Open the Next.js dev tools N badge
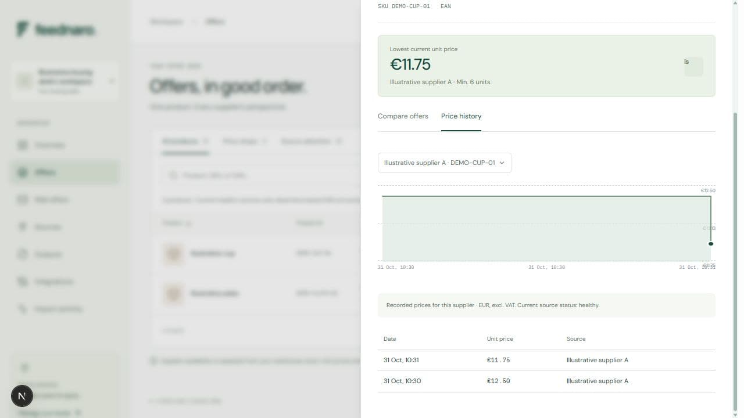This screenshot has width=744, height=418. click(x=22, y=396)
